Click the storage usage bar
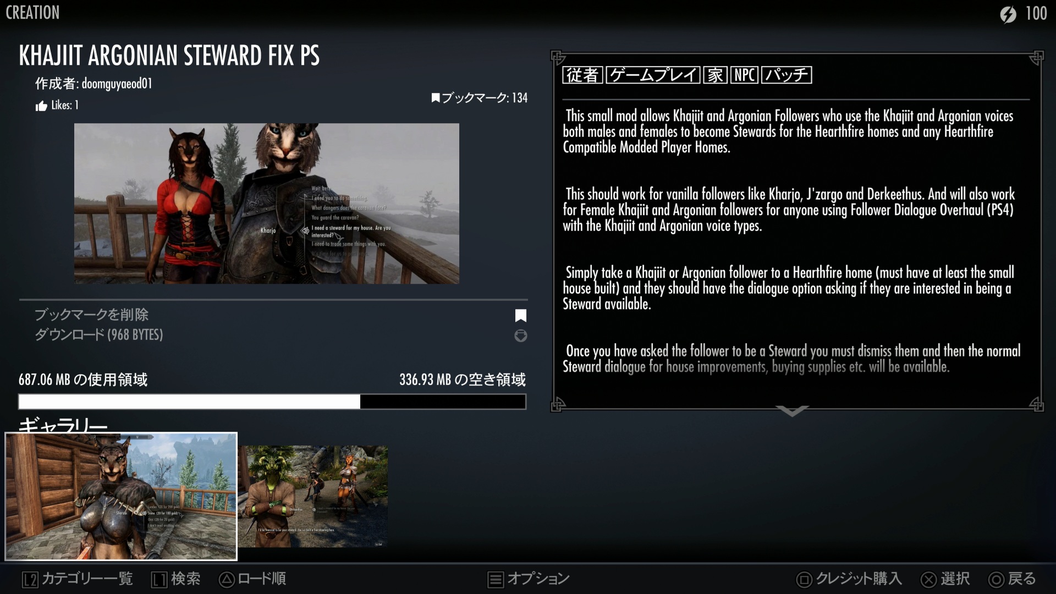 click(x=272, y=402)
